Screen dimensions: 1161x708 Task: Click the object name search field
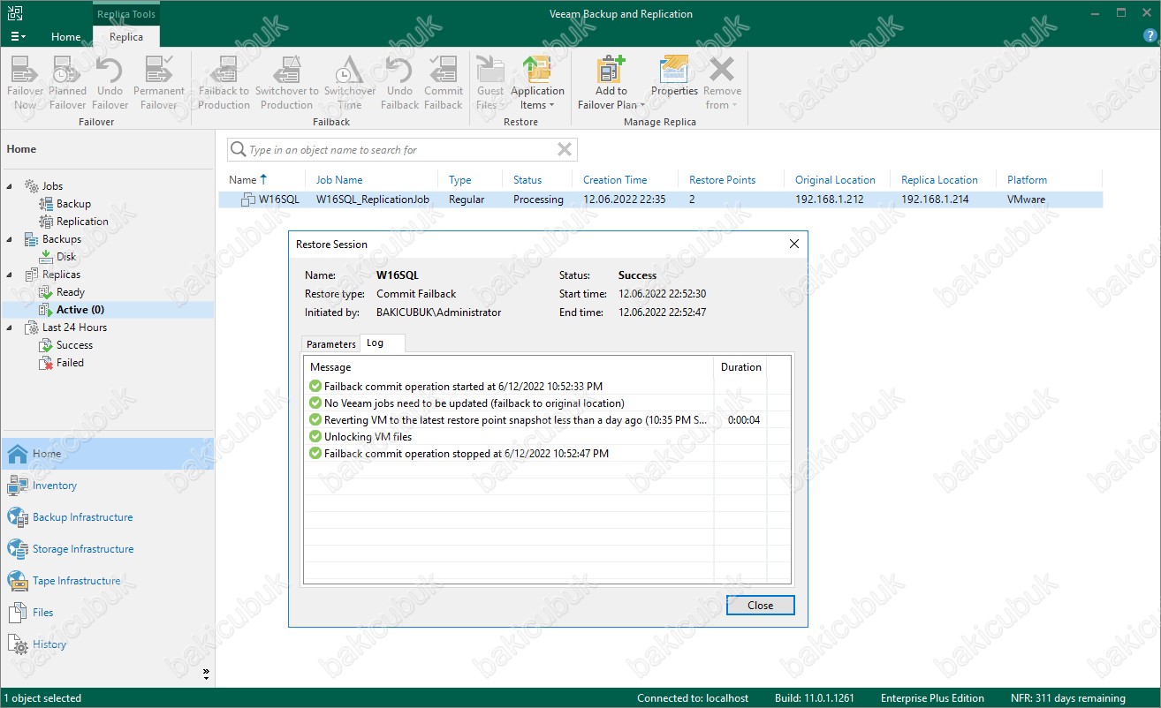[x=402, y=150]
